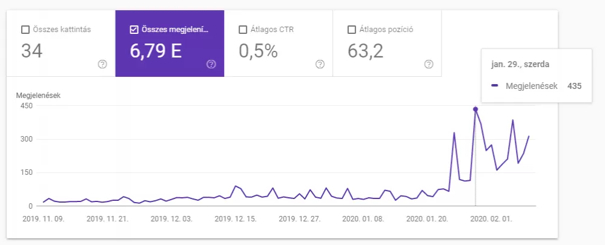
Task: Click the 435 value in the tooltip
Action: (574, 87)
